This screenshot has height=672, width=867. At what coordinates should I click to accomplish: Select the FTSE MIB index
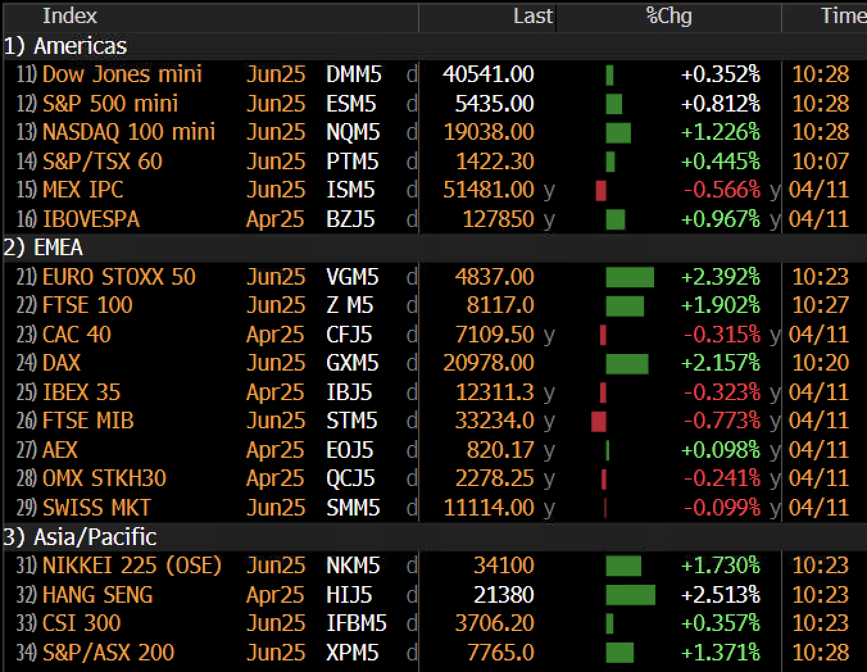[88, 421]
